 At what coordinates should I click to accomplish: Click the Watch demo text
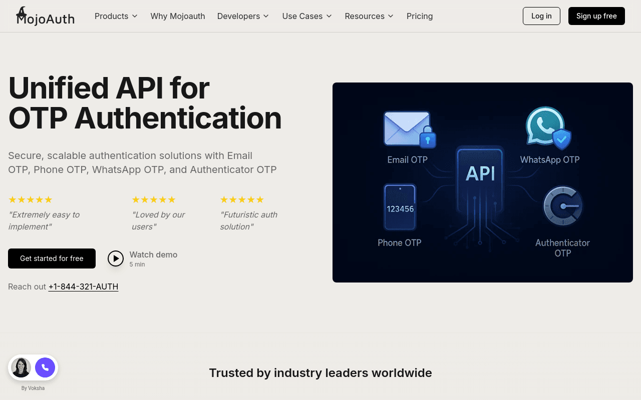pyautogui.click(x=153, y=254)
